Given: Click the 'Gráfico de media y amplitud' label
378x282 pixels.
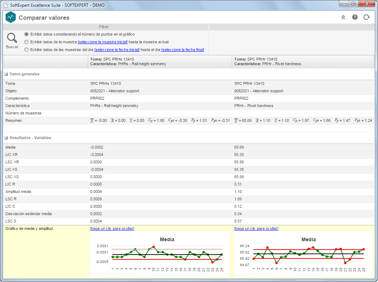Looking at the screenshot, I should coord(29,228).
